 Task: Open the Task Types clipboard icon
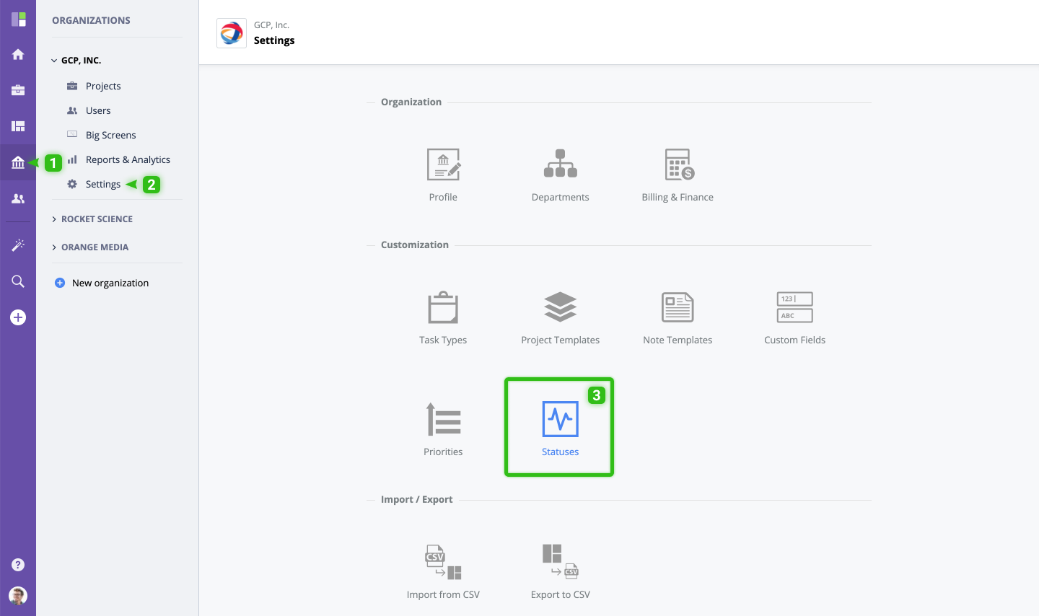click(443, 307)
